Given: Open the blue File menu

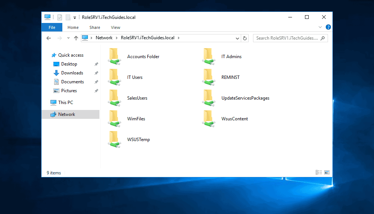Looking at the screenshot, I should [52, 27].
